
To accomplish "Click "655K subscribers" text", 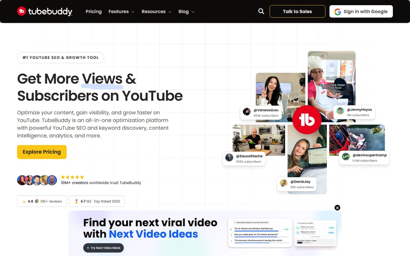I will point(248,161).
